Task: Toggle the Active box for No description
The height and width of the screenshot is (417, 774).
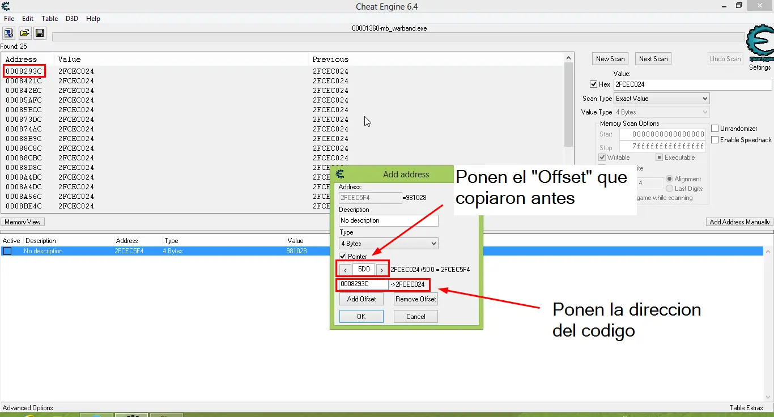Action: (x=7, y=251)
